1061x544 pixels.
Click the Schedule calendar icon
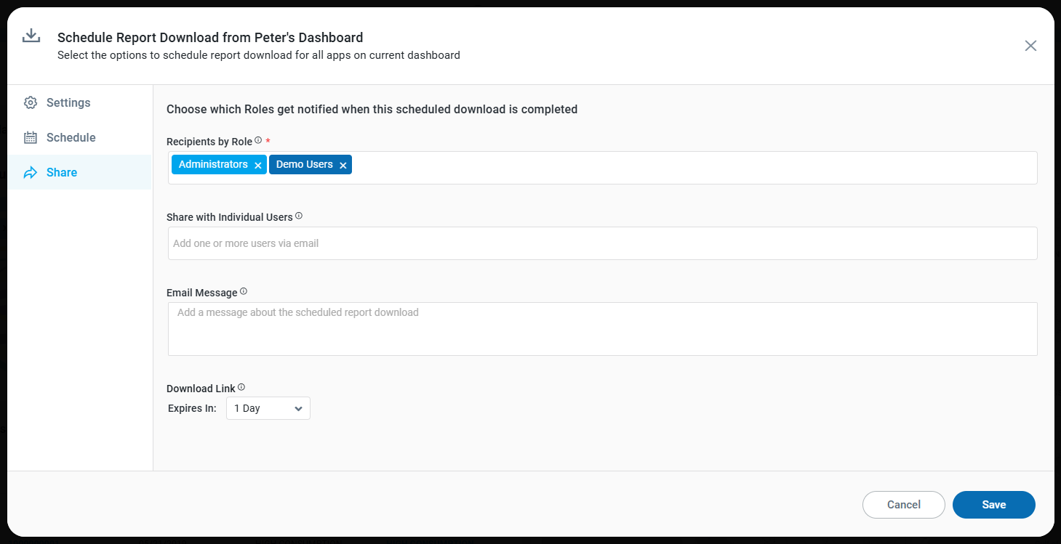coord(31,137)
